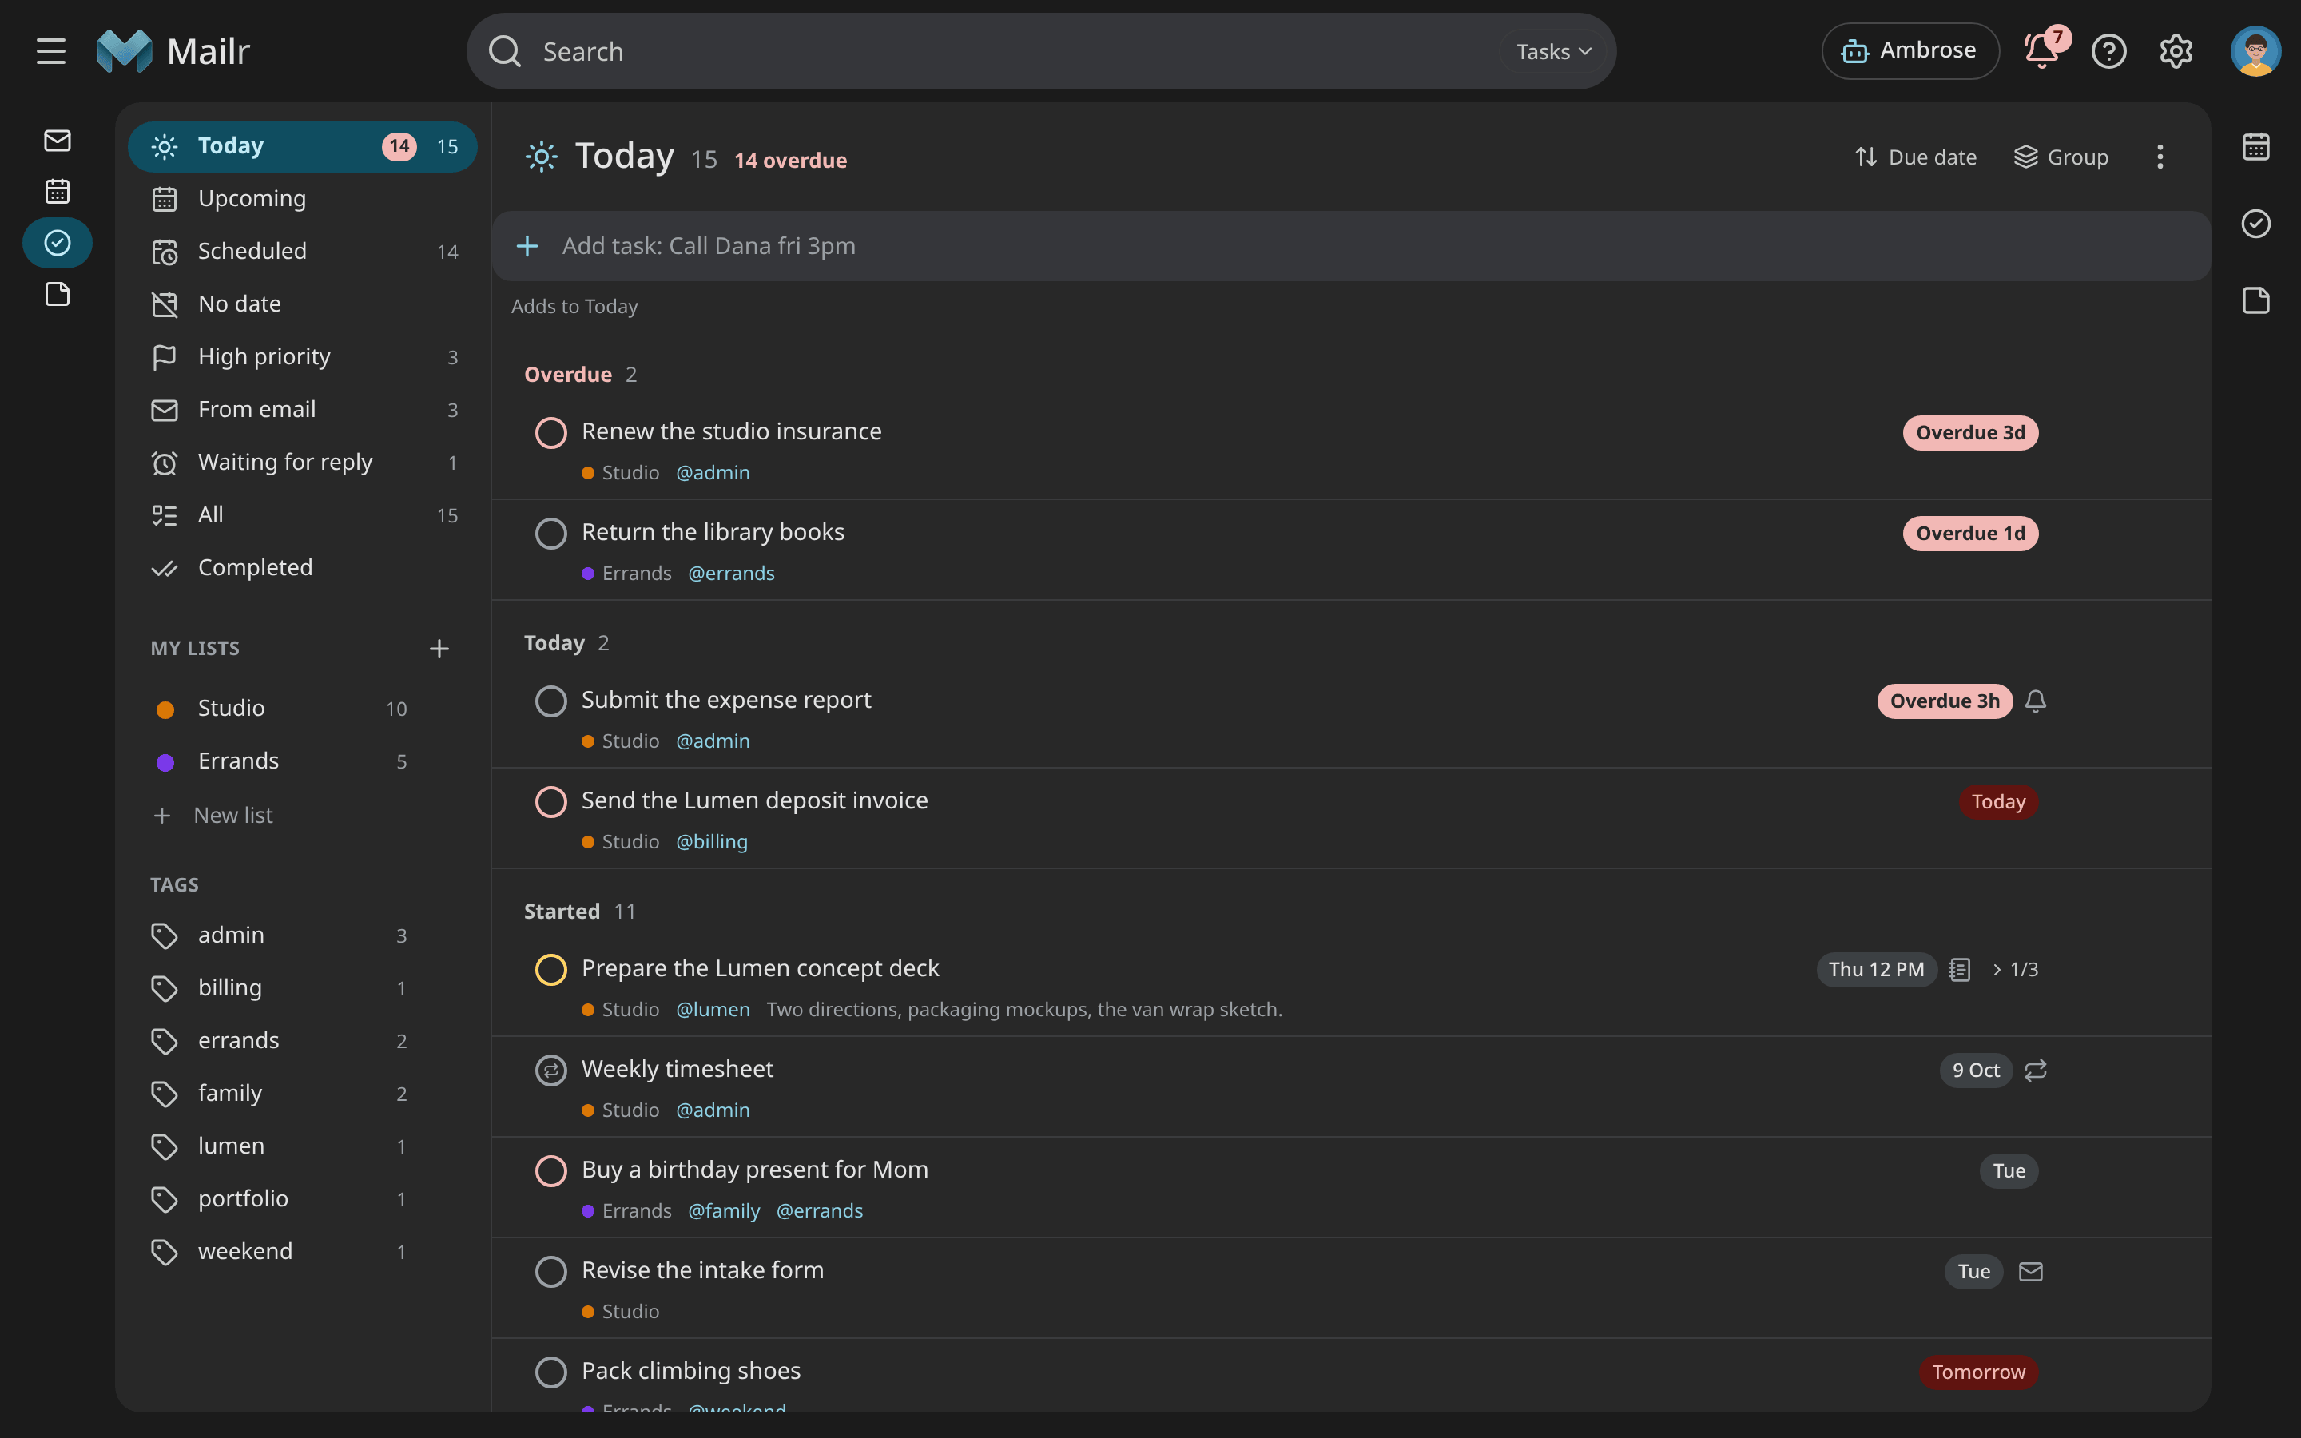This screenshot has width=2301, height=1438.
Task: Open the Ambrose assistant button
Action: click(1910, 51)
